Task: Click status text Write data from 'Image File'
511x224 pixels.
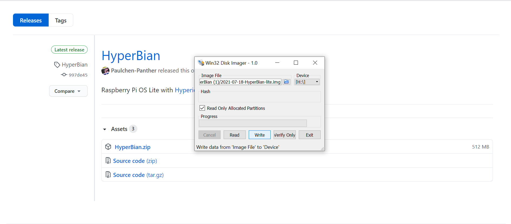Action: click(238, 147)
